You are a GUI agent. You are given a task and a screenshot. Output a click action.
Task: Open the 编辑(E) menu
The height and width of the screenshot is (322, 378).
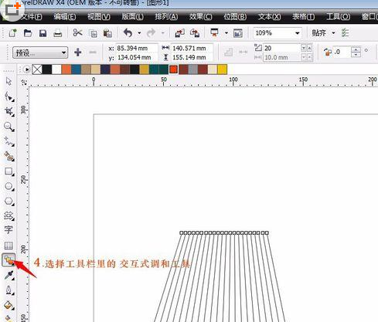[65, 17]
